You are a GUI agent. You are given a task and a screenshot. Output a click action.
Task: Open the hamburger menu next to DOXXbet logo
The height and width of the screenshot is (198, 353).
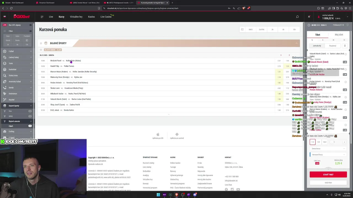click(42, 17)
